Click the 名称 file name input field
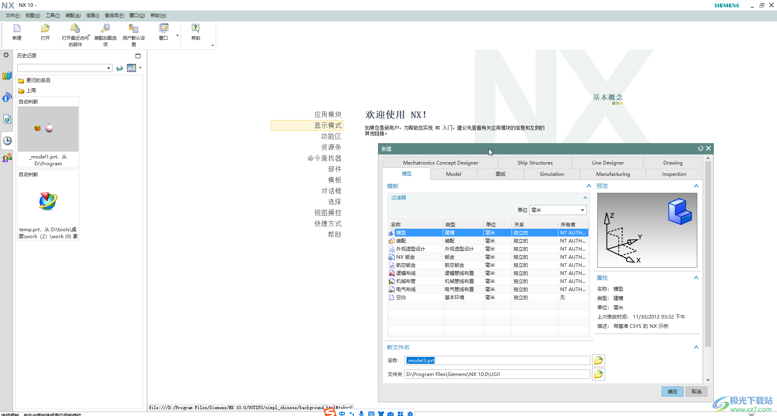777x416 pixels. pyautogui.click(x=497, y=360)
